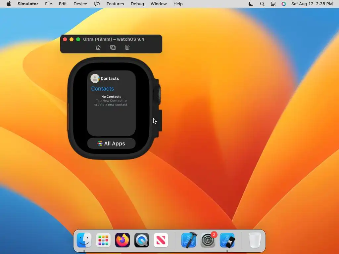Click the Focus moon icon in the menu bar
This screenshot has height=254, width=339.
coord(251,4)
